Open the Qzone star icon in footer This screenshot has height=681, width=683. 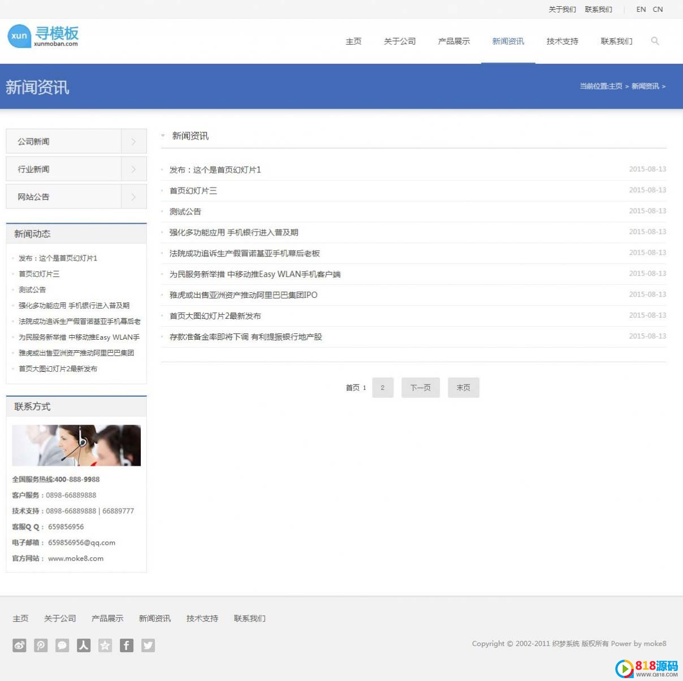pos(105,645)
